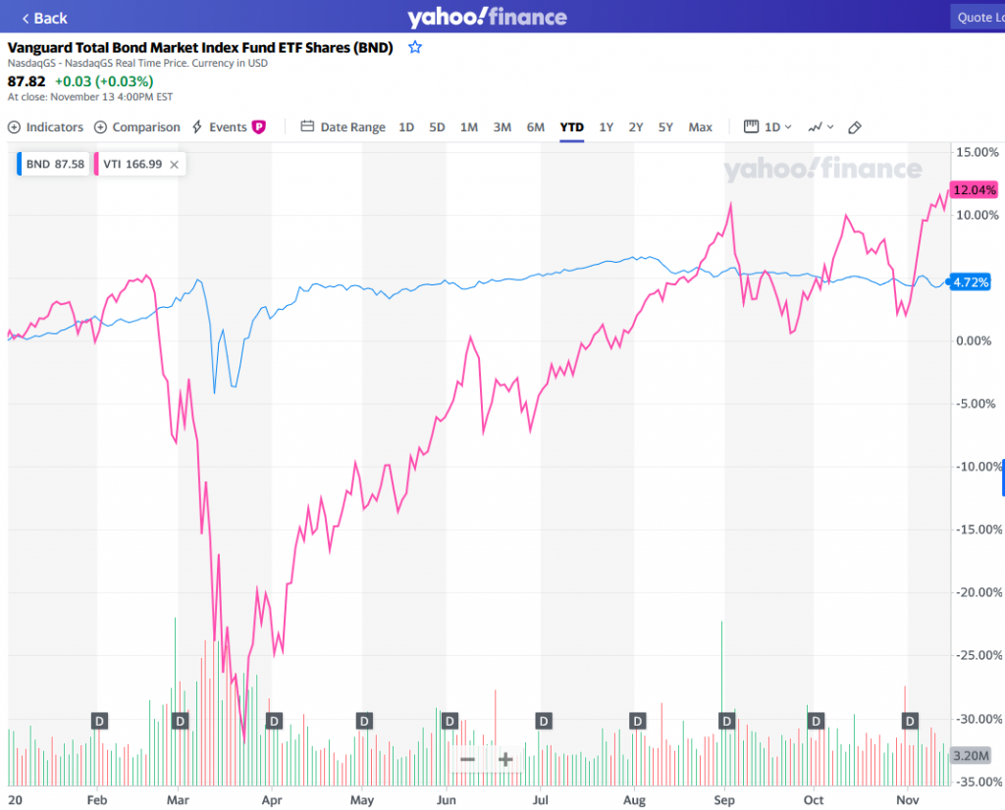Image resolution: width=1005 pixels, height=810 pixels.
Task: Click the Quote Lookup box
Action: (979, 18)
